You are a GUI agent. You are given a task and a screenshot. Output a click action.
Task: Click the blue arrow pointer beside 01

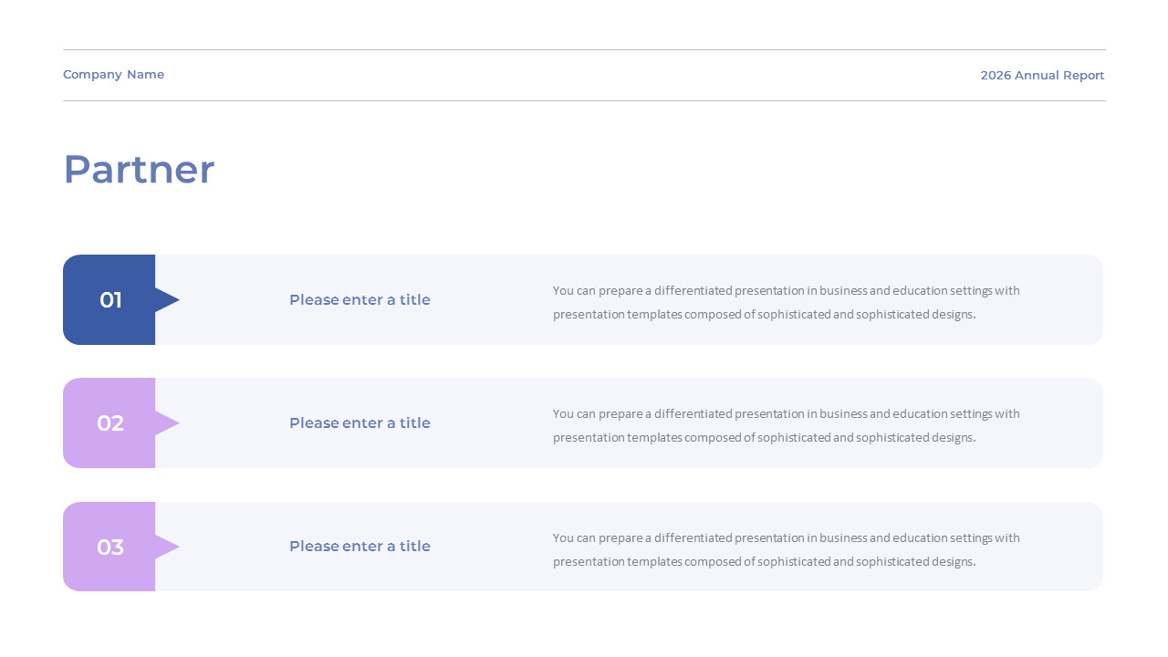tap(167, 299)
